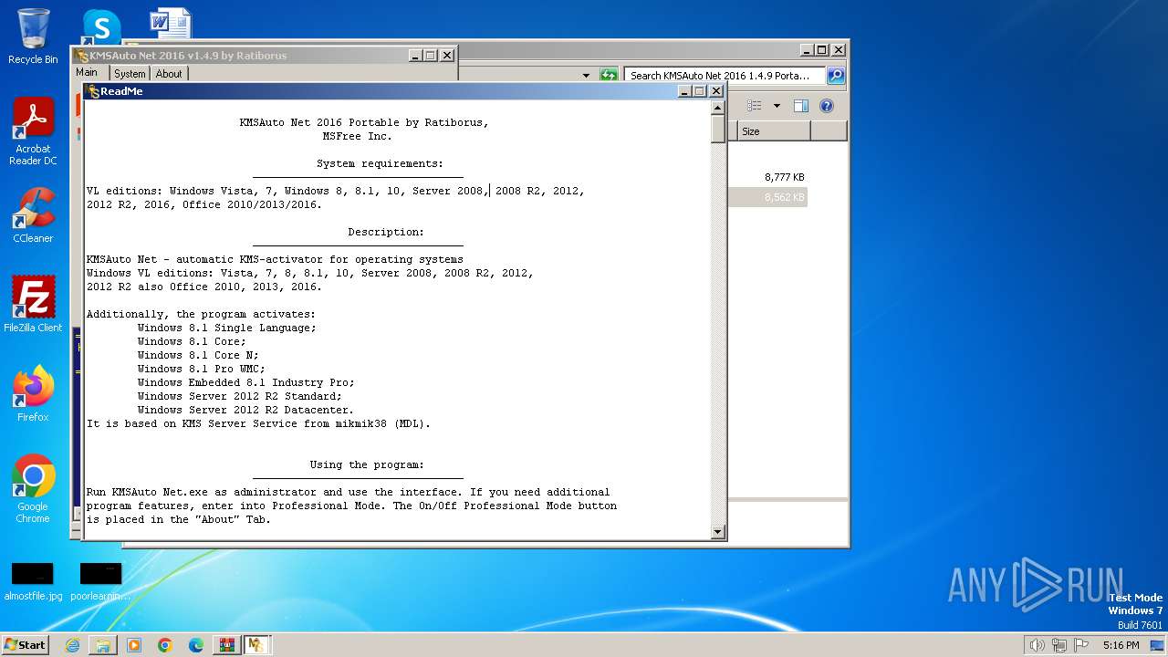Viewport: 1168px width, 657px height.
Task: Select the poorlearnin desktop file
Action: click(100, 581)
